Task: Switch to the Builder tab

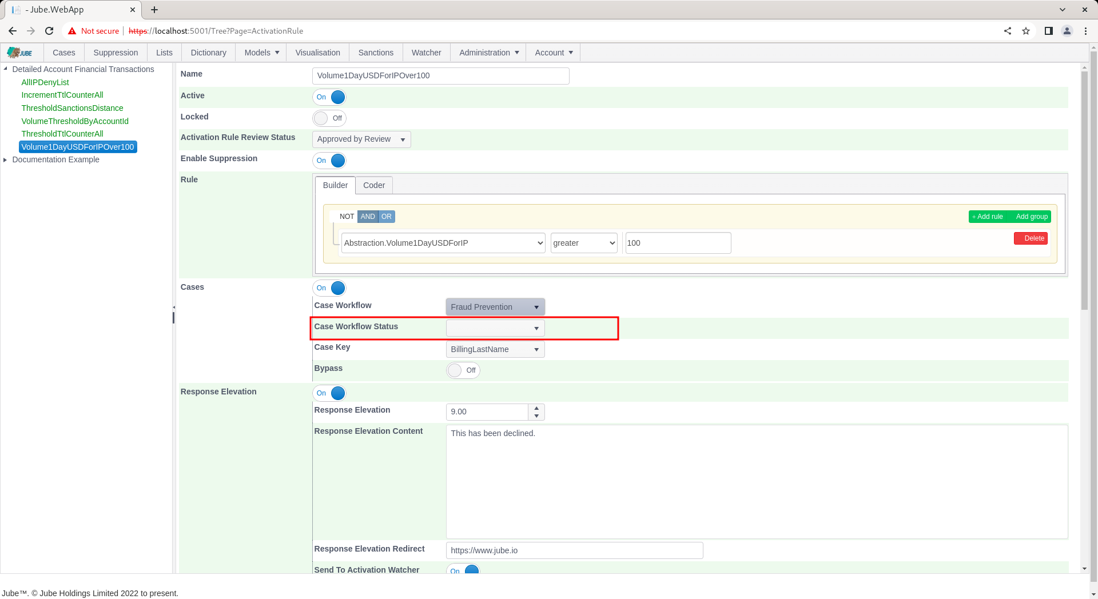Action: coord(335,185)
